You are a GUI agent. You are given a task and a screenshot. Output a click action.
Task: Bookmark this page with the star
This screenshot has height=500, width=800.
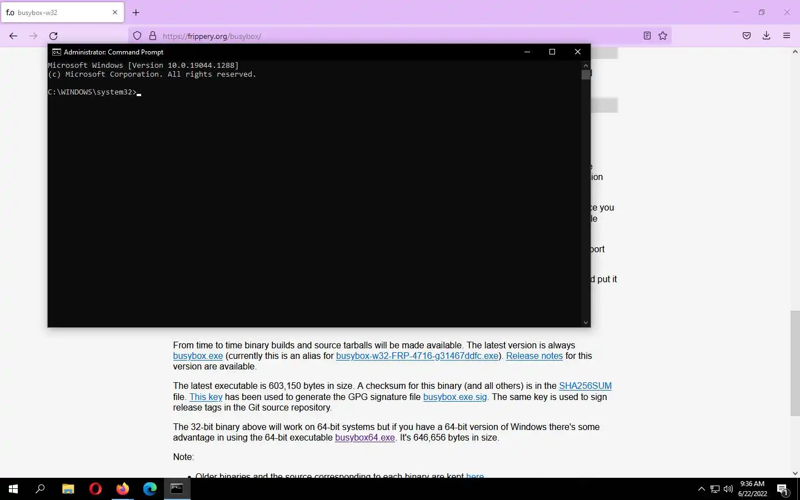(x=663, y=36)
